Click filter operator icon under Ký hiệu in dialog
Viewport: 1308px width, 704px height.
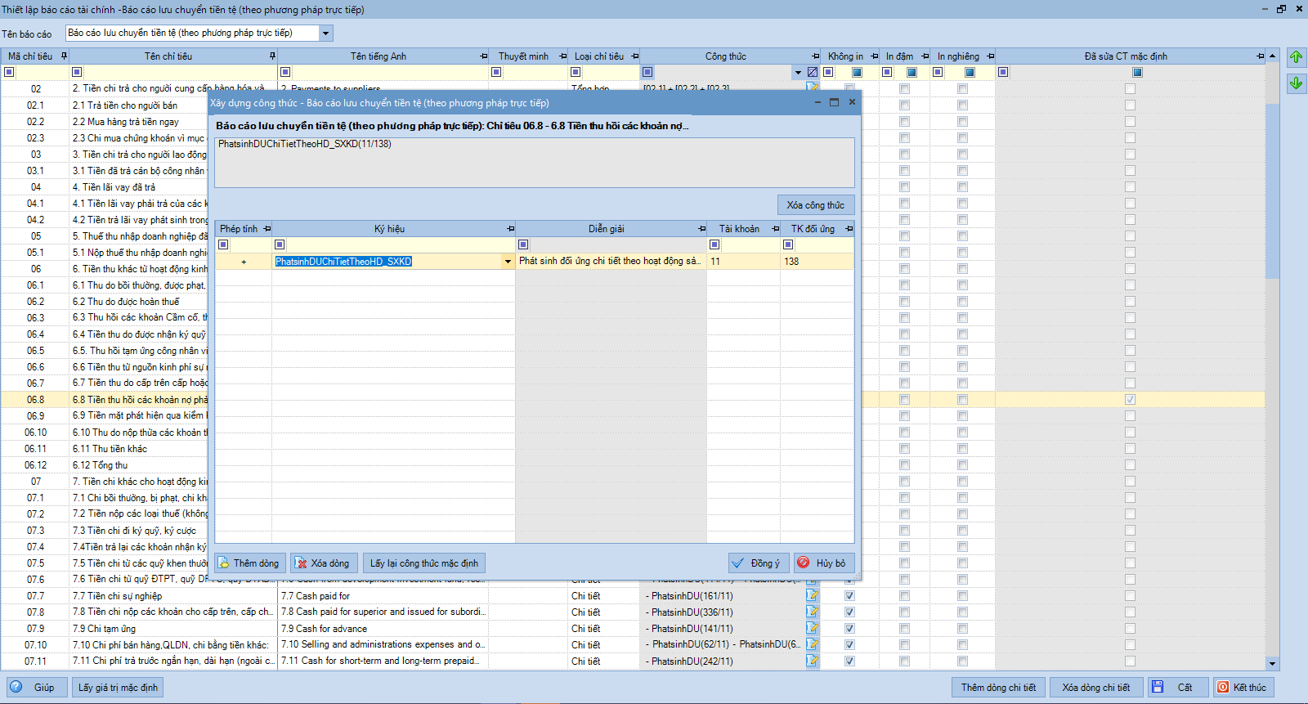(280, 244)
